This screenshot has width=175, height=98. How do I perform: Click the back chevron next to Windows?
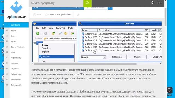[x=7, y=25]
